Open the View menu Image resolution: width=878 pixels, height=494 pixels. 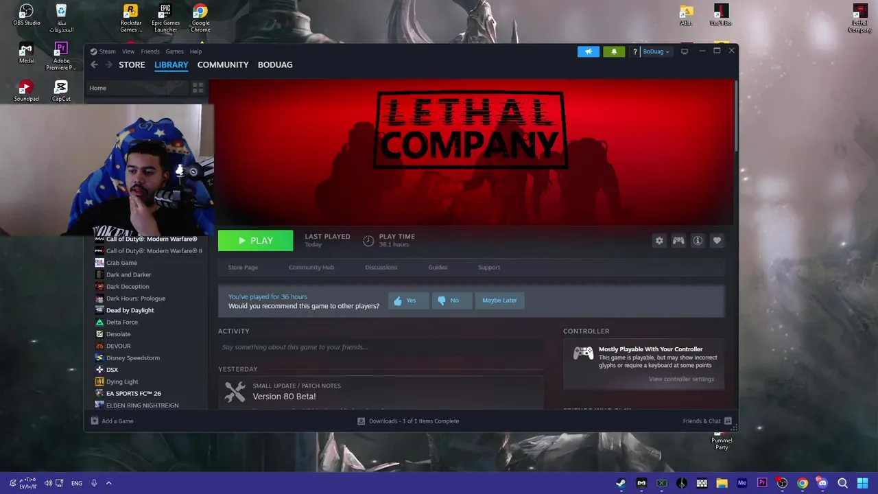pos(128,51)
